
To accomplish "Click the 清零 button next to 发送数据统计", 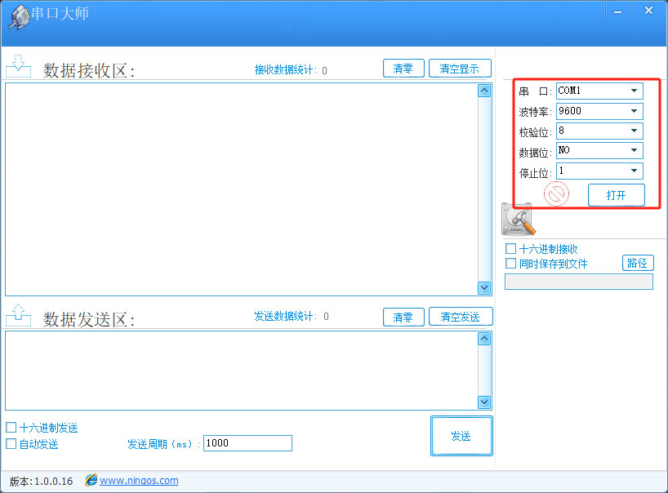I will coord(403,317).
